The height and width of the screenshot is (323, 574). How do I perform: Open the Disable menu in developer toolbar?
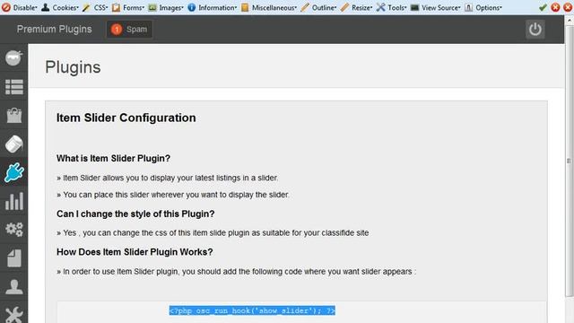[20, 7]
